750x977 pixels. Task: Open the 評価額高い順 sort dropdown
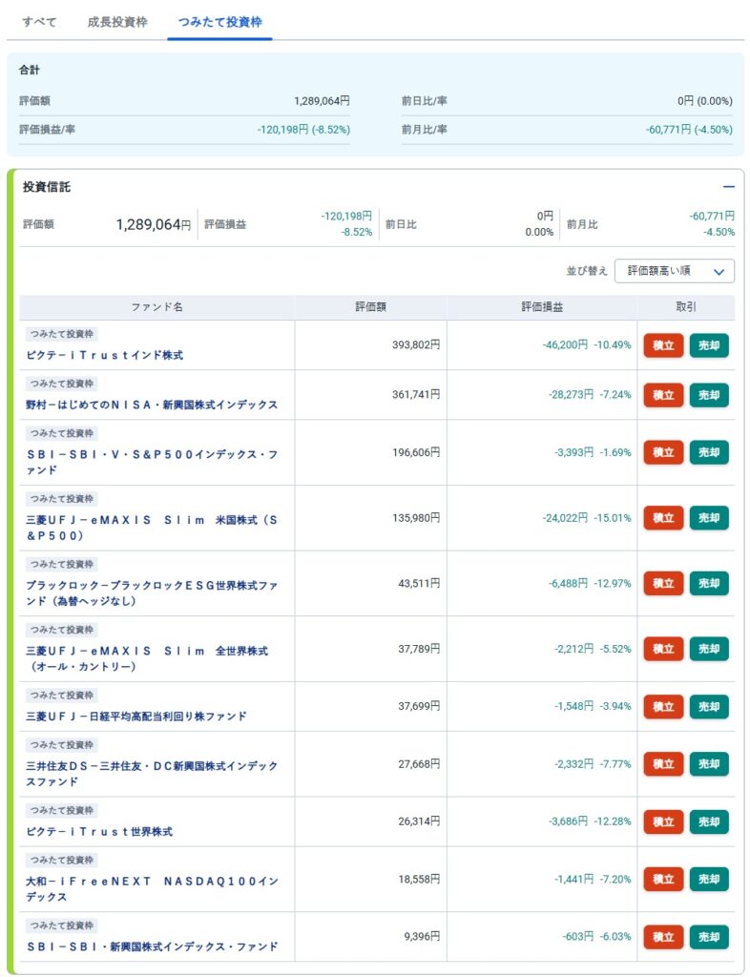tap(674, 271)
